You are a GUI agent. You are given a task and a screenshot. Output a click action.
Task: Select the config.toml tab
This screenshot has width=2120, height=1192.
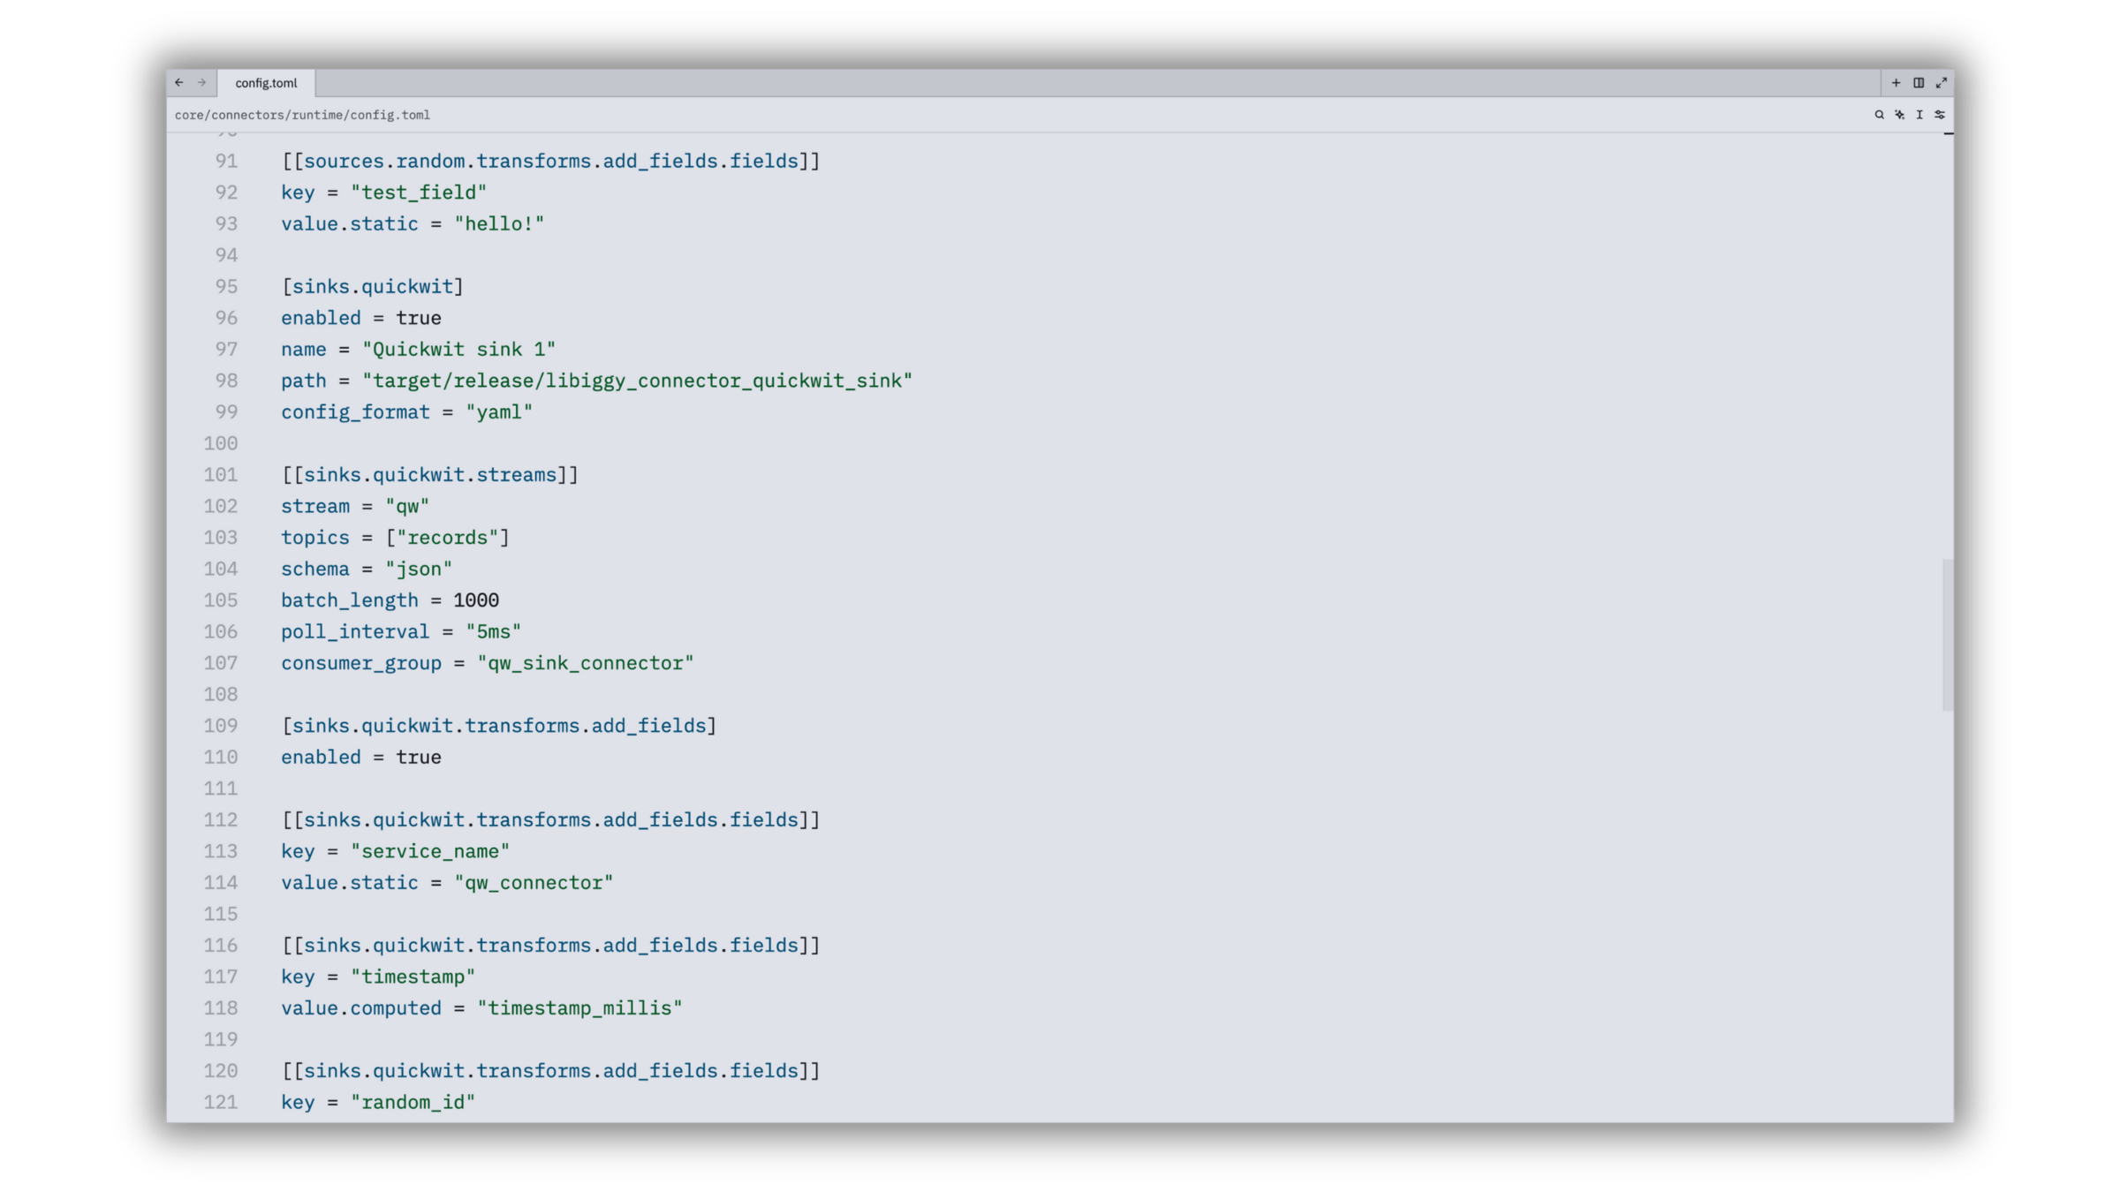click(266, 83)
